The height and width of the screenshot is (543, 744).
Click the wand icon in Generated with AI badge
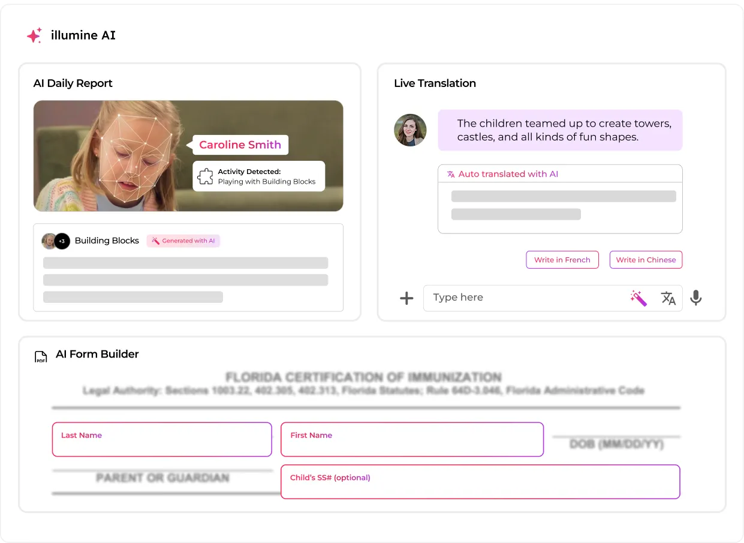[x=155, y=241]
